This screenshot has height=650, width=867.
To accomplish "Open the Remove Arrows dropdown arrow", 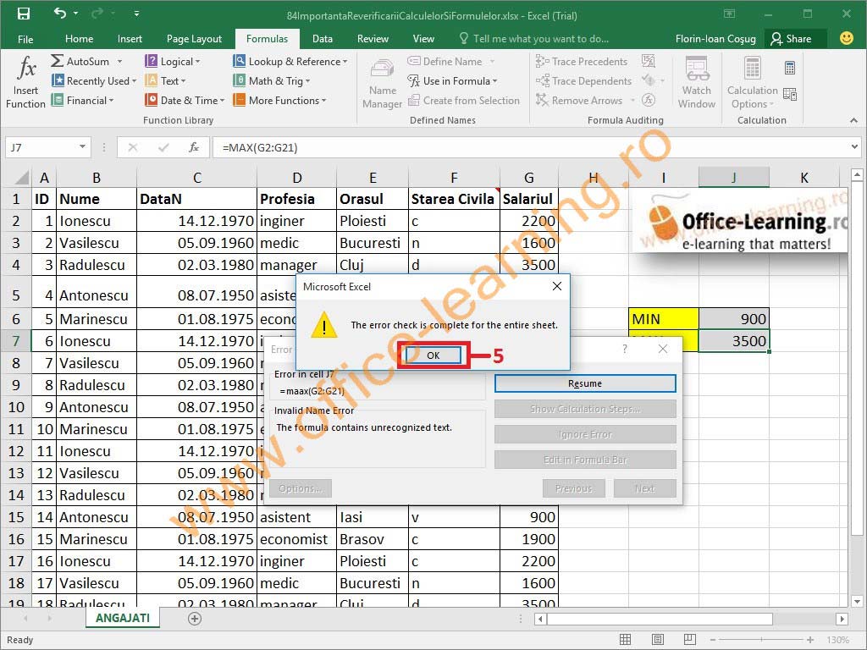I will click(632, 100).
